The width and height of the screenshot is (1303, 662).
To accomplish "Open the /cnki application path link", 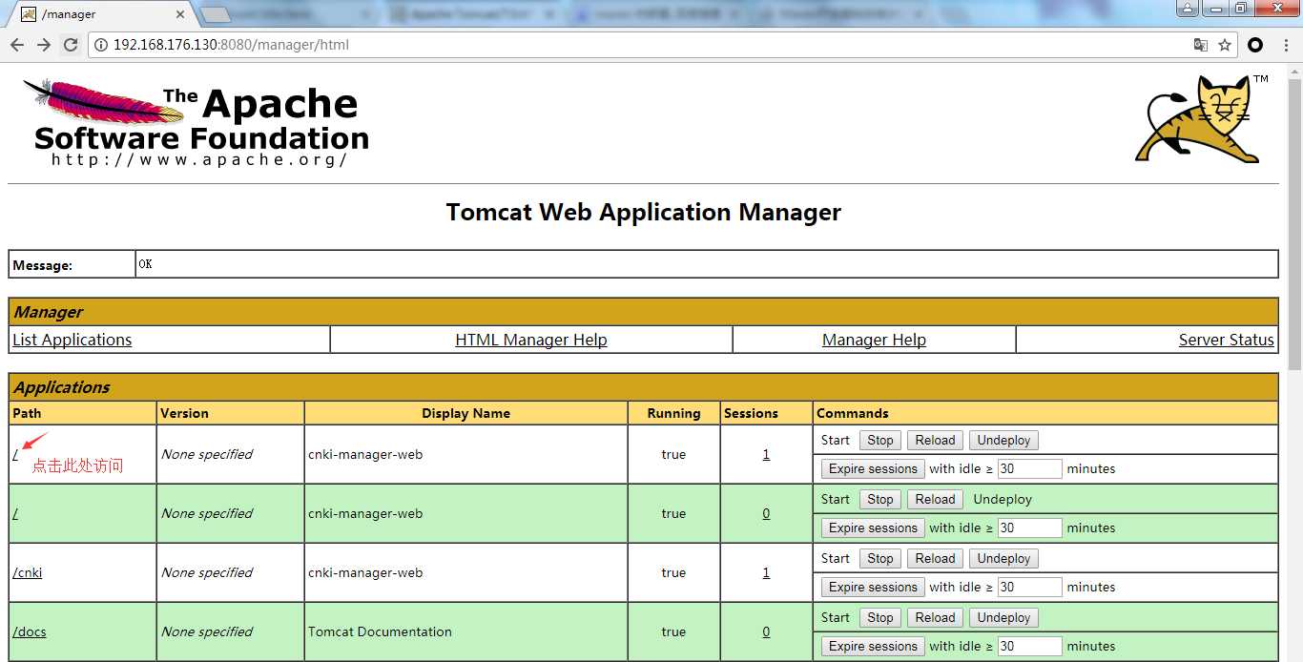I will (x=27, y=572).
